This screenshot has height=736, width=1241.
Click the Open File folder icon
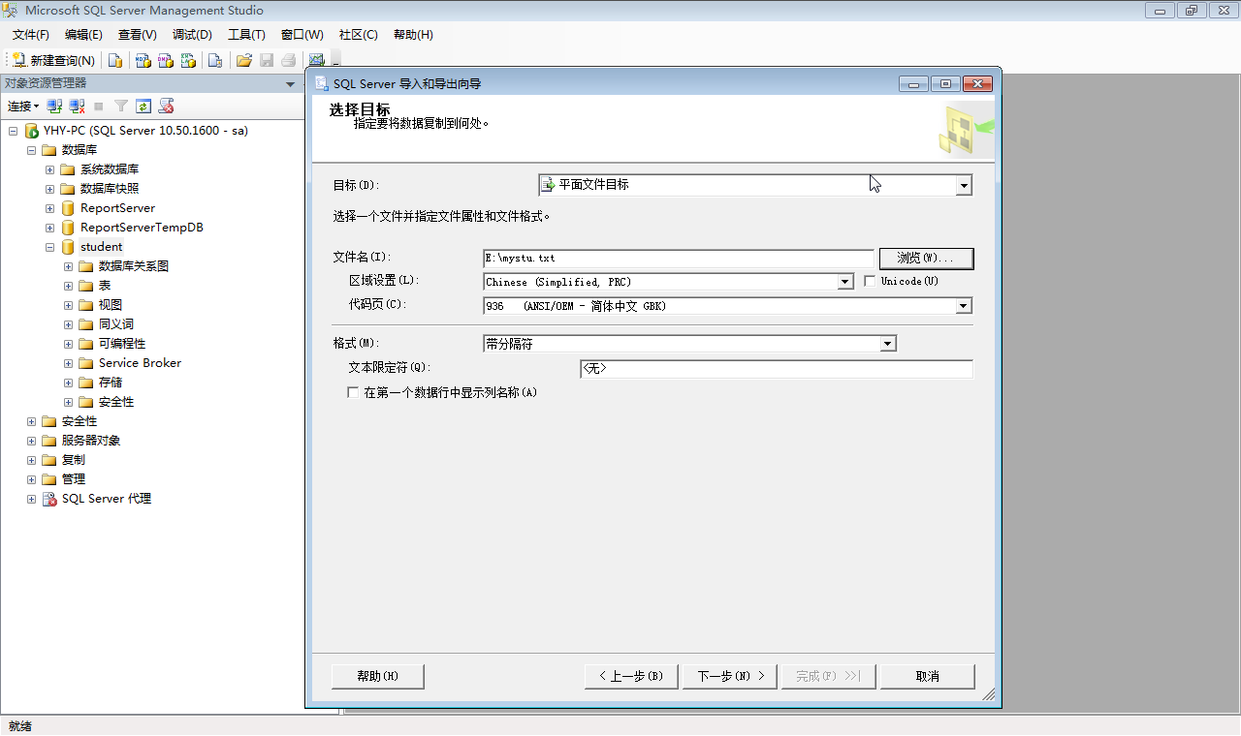point(244,60)
